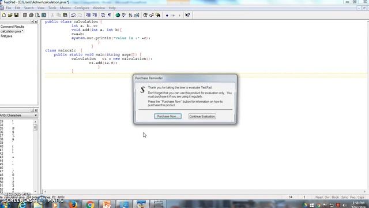The height and width of the screenshot is (208, 369).
Task: Close the document selector panel
Action: point(36,21)
